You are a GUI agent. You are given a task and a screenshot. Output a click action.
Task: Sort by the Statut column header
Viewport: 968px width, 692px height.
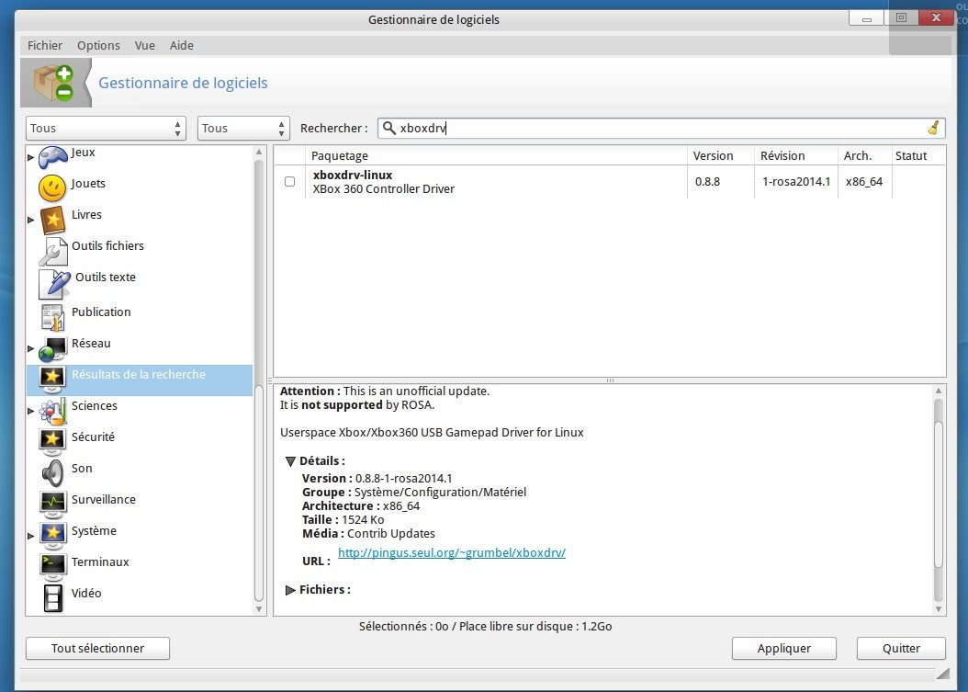918,155
